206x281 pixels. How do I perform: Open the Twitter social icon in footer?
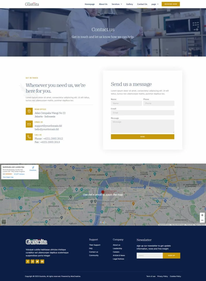point(37,261)
